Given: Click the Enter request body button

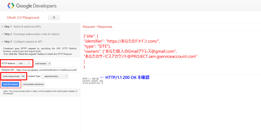Looking at the screenshot, I should click(x=14, y=76).
